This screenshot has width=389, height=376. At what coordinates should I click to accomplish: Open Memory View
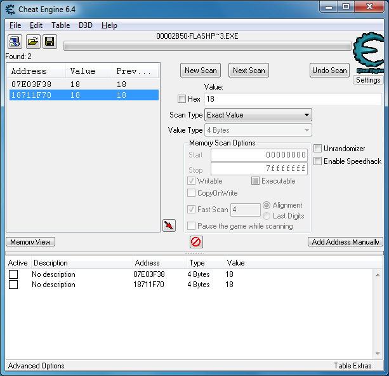30,242
